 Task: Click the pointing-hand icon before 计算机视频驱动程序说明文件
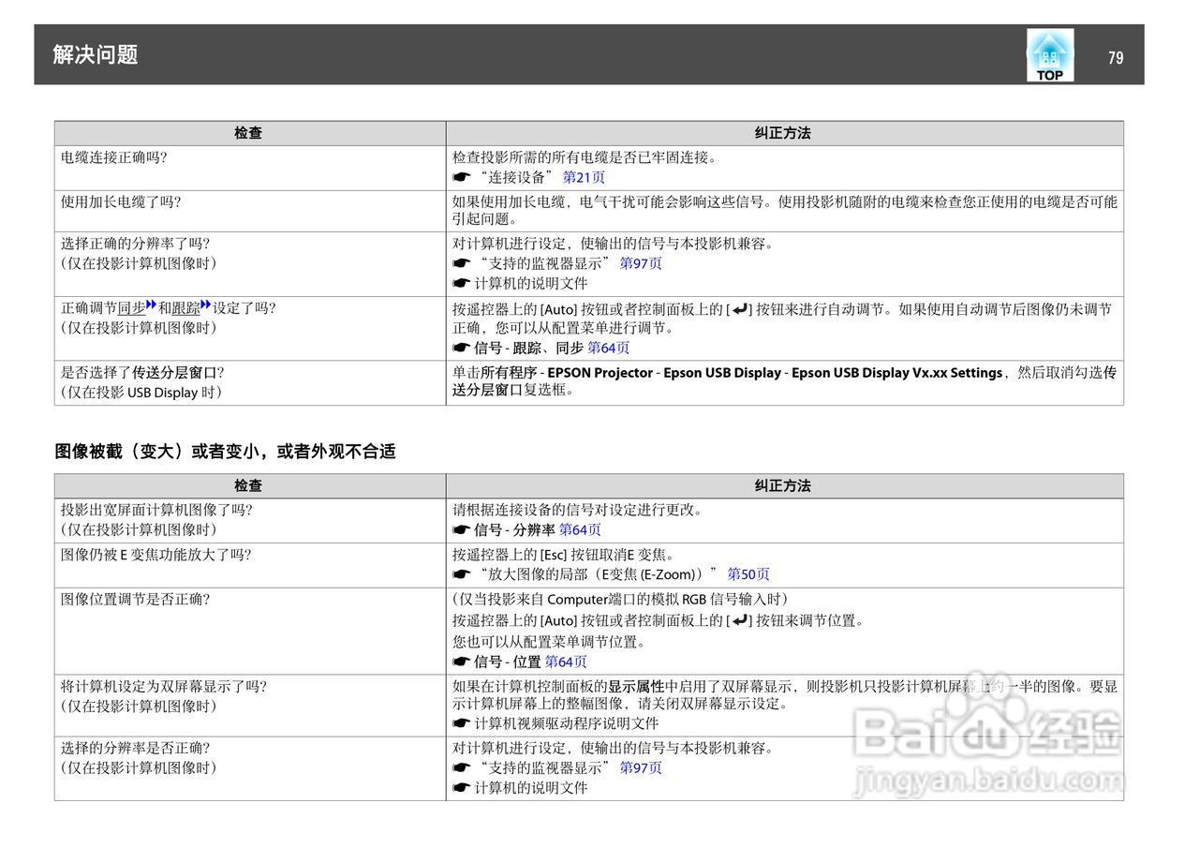[461, 724]
